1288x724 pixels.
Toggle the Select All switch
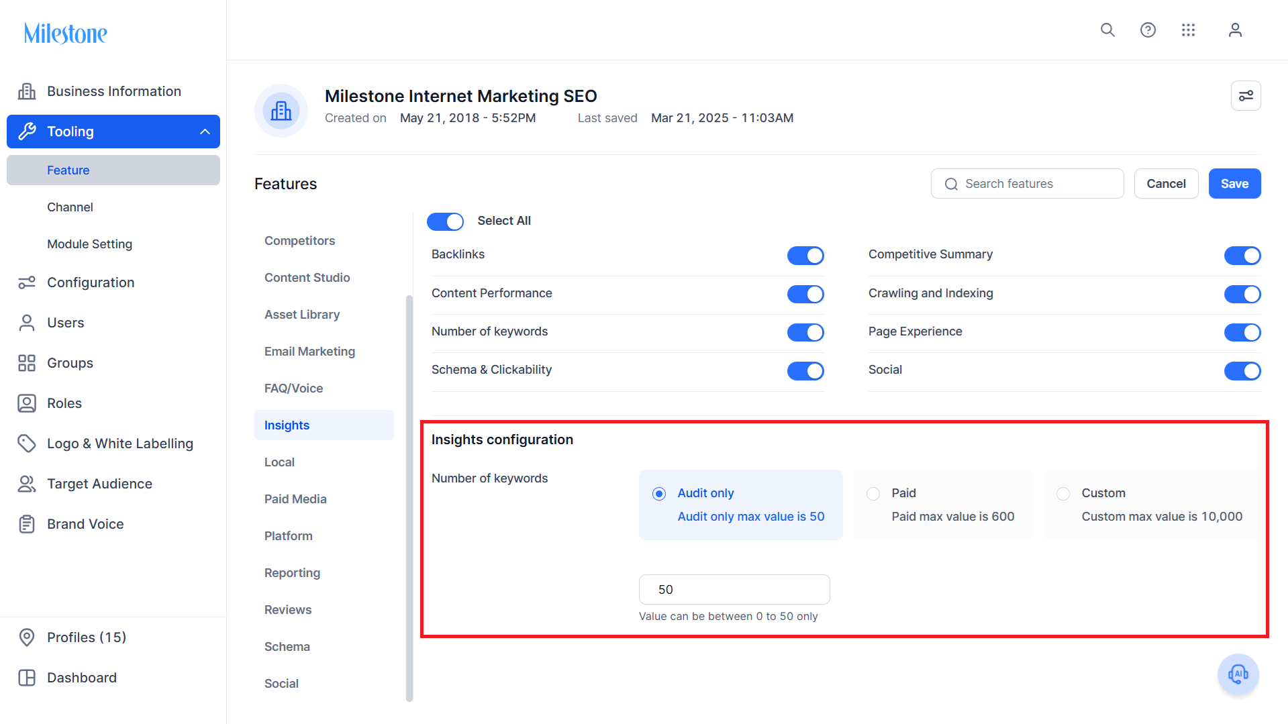coord(445,221)
